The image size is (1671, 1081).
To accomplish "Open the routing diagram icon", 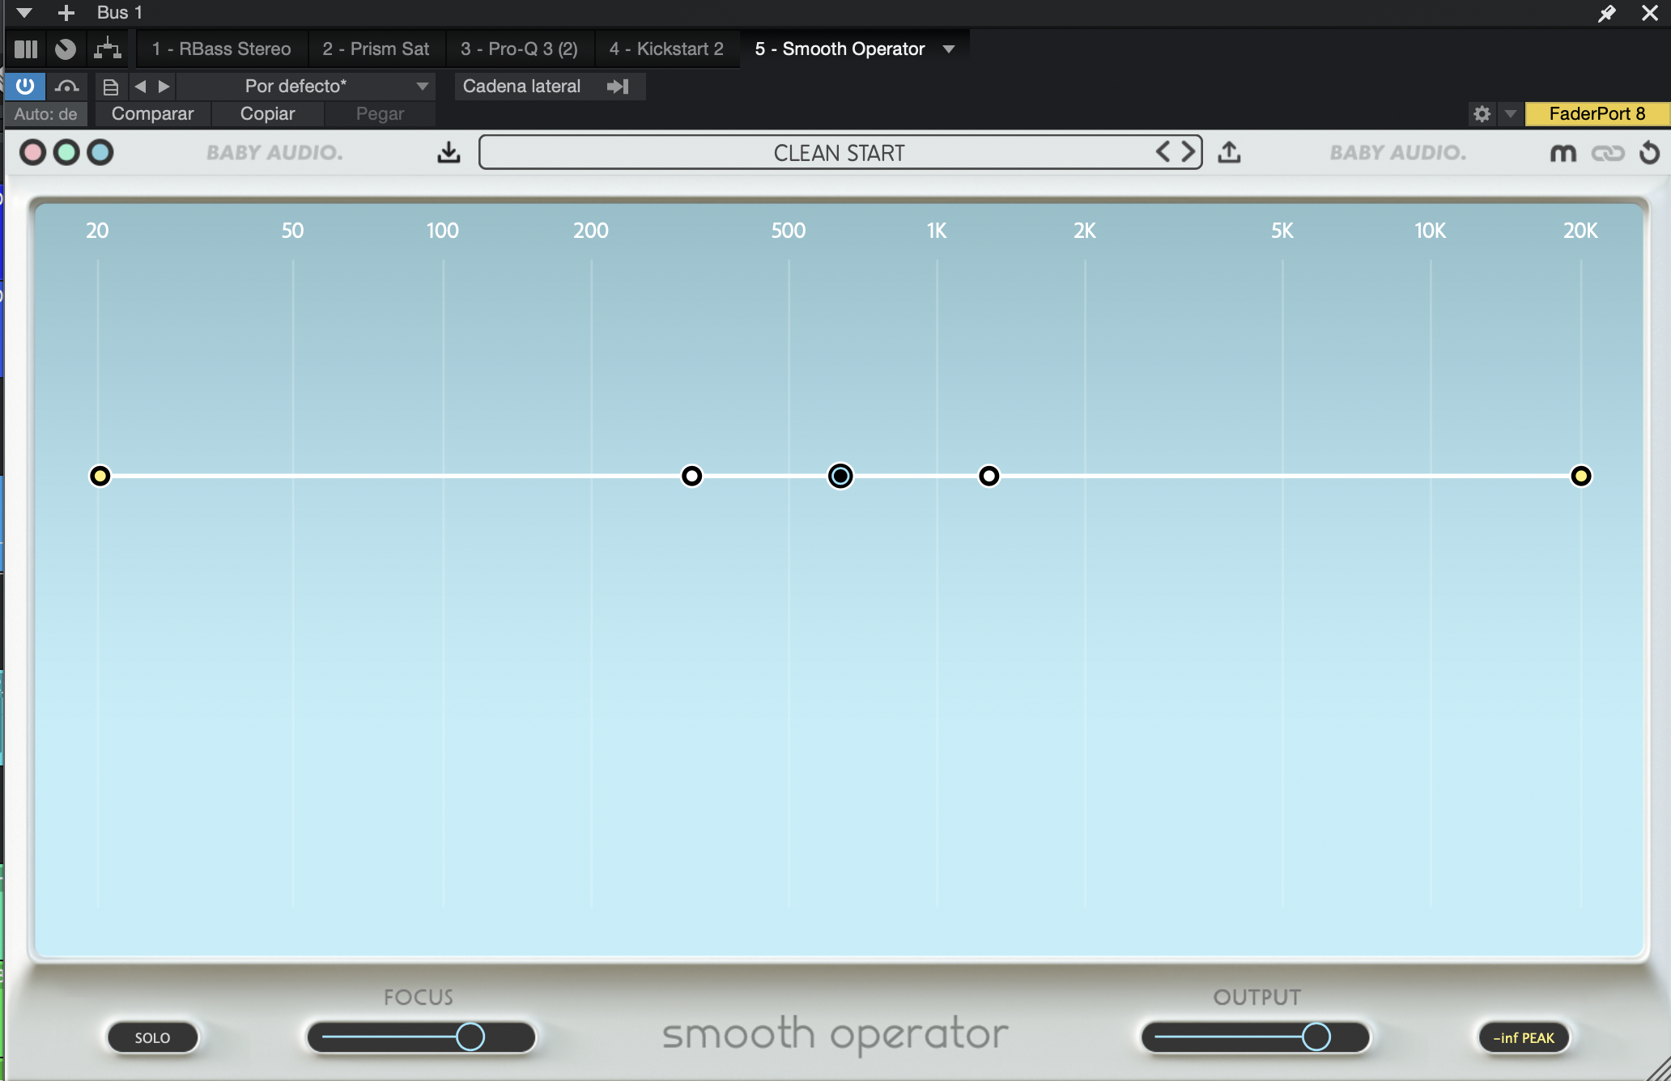I will pyautogui.click(x=108, y=49).
